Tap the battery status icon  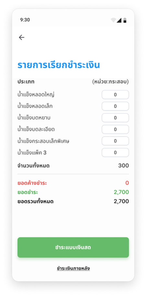tap(125, 20)
